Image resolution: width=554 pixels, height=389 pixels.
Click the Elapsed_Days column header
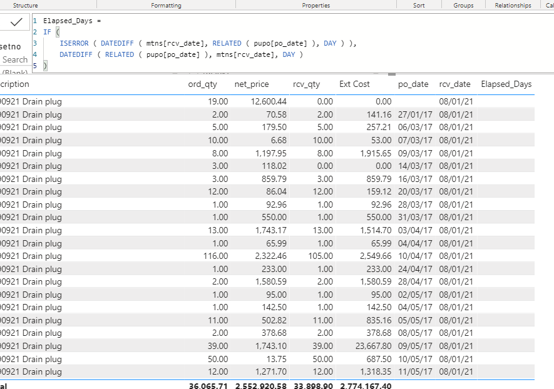(x=506, y=84)
